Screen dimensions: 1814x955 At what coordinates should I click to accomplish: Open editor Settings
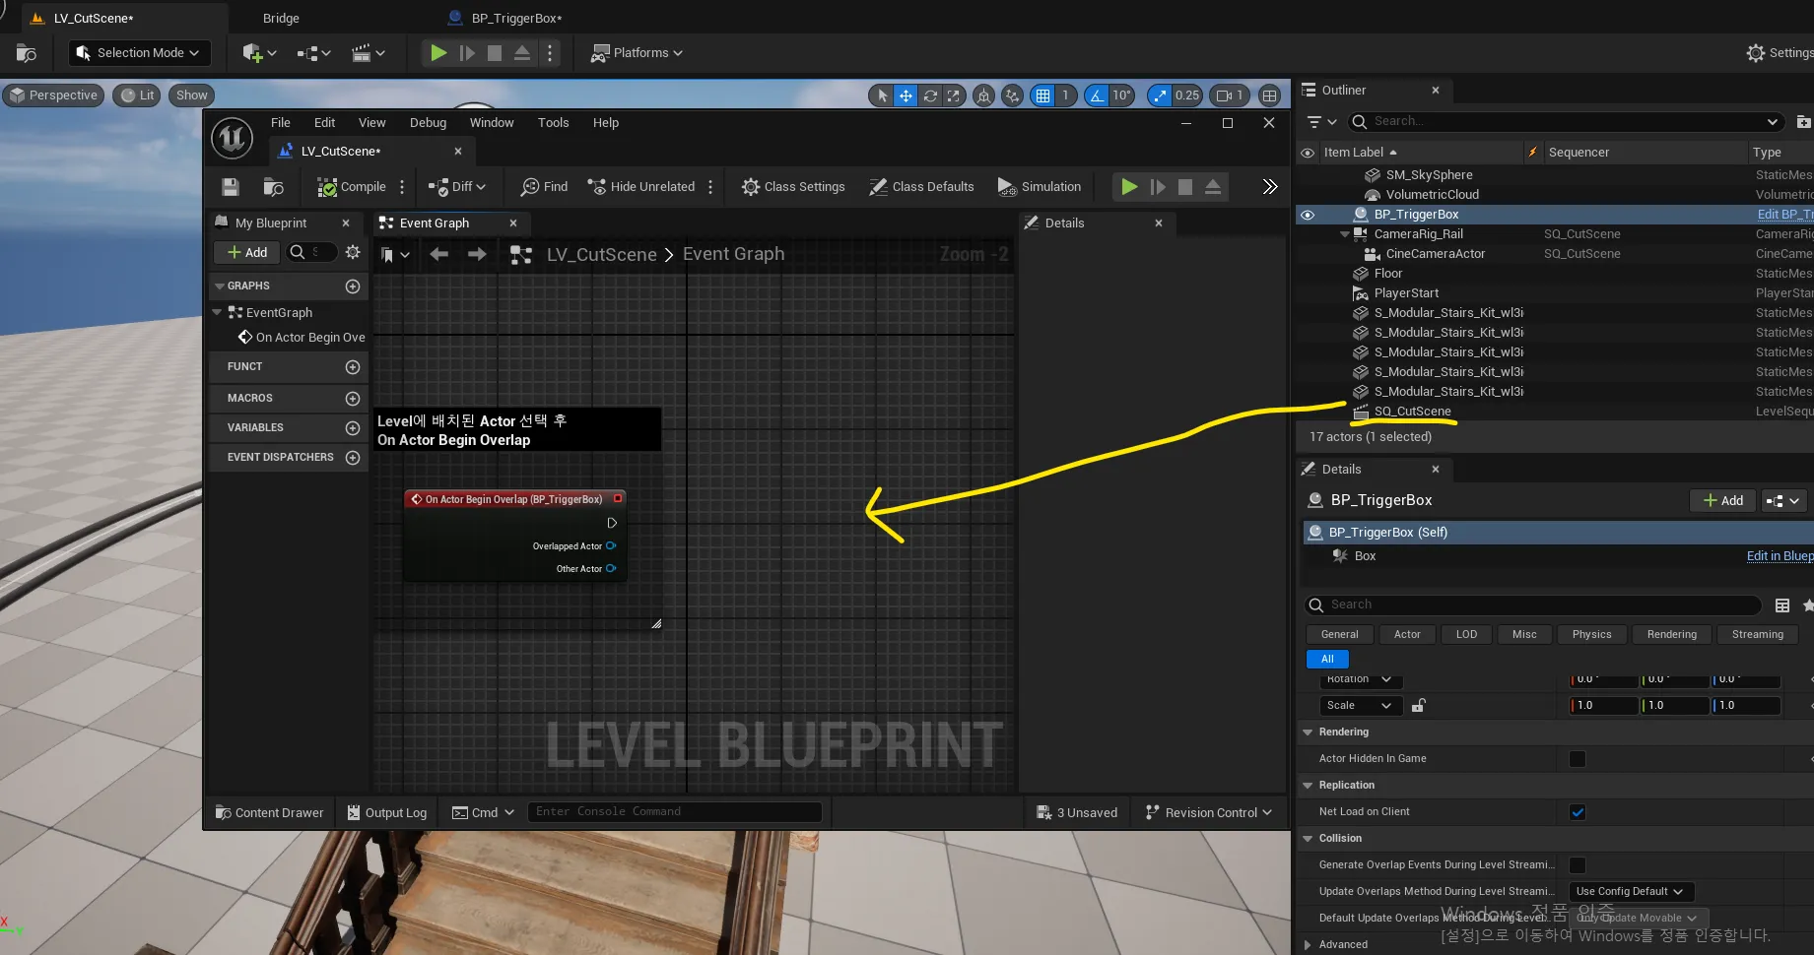click(x=1779, y=53)
